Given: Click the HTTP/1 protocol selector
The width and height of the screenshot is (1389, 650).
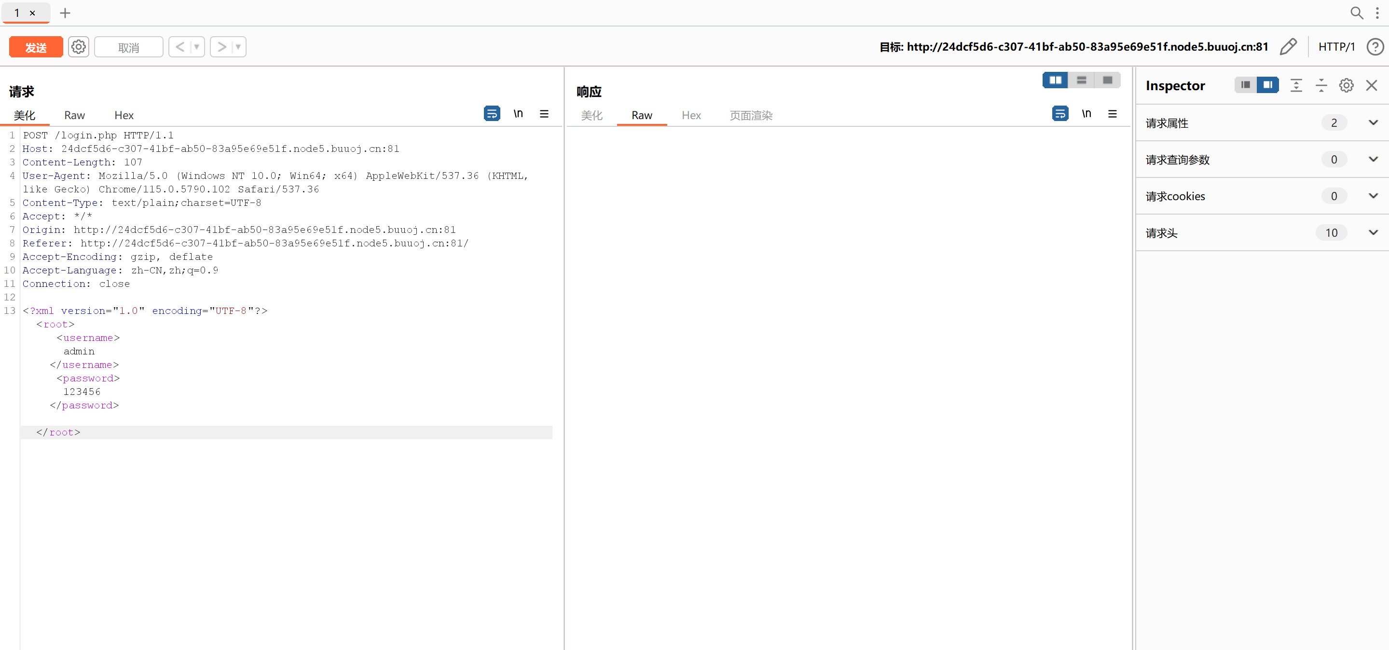Looking at the screenshot, I should [x=1336, y=47].
